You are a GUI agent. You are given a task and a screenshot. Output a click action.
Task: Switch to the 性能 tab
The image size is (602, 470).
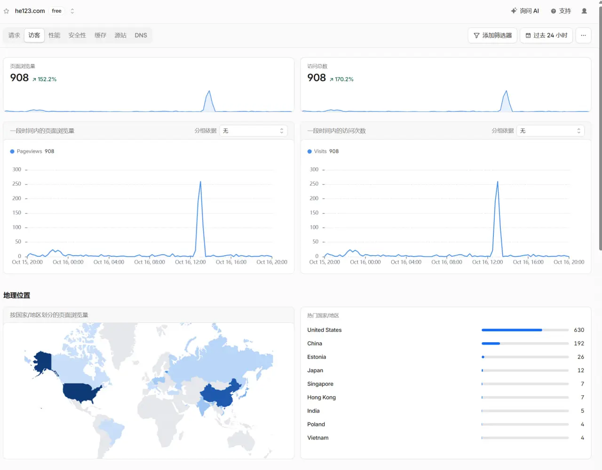tap(55, 35)
